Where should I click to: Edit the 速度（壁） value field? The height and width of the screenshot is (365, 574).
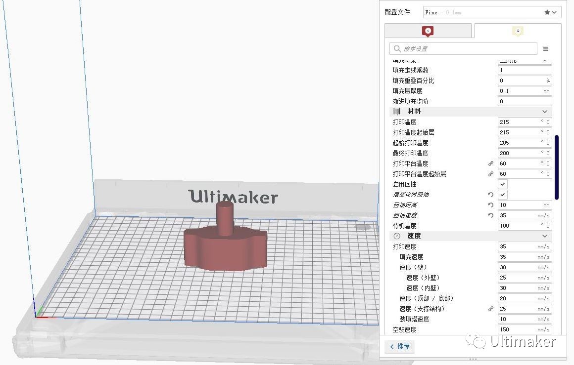(525, 267)
